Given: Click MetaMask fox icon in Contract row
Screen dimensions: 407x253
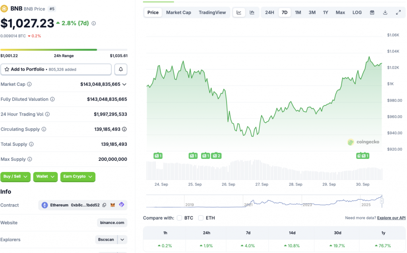Looking at the screenshot, I should point(112,205).
